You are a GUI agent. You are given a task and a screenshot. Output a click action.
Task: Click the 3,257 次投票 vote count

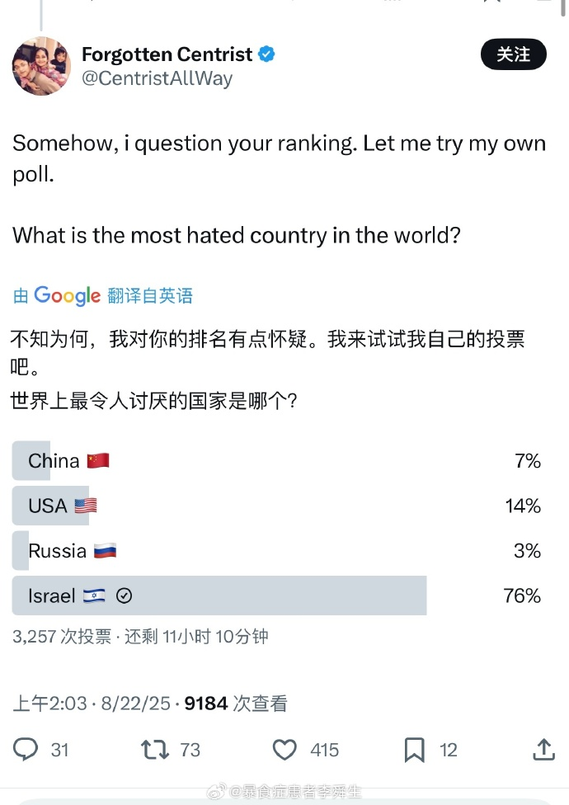pos(62,637)
